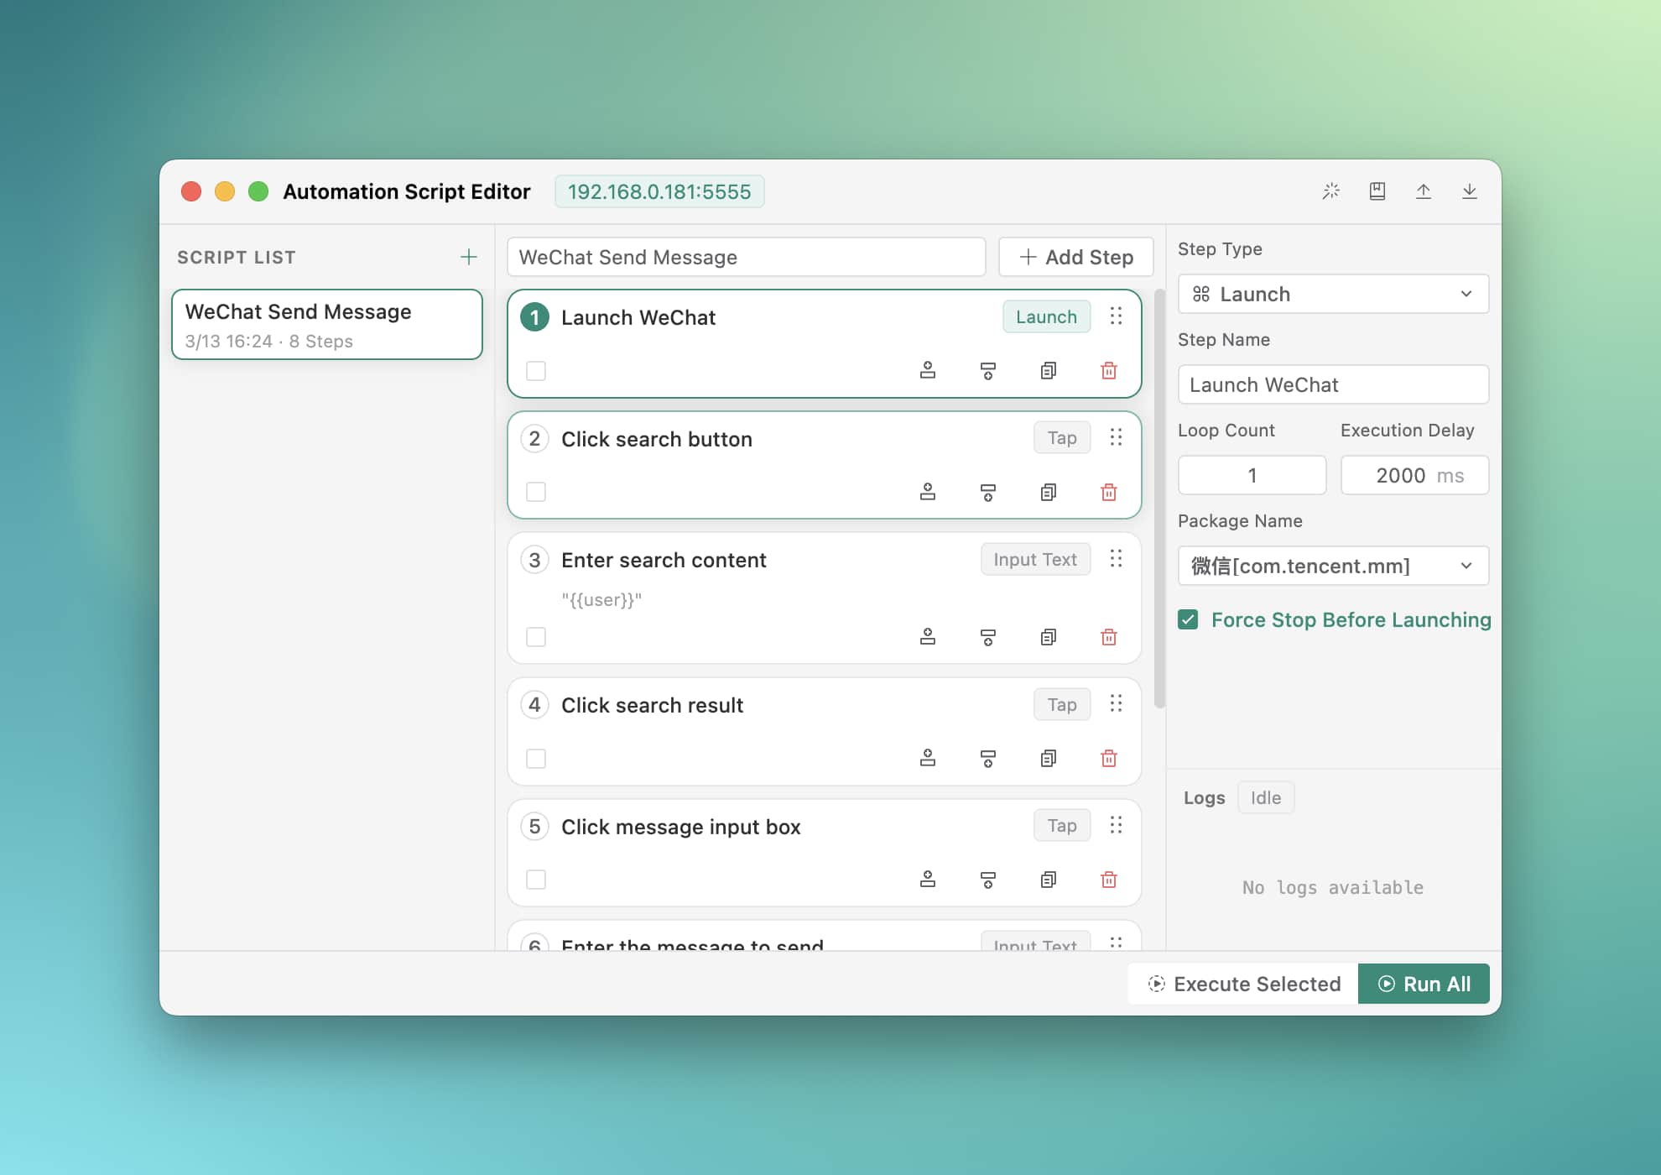Click insert-above icon on Click search result step

928,758
